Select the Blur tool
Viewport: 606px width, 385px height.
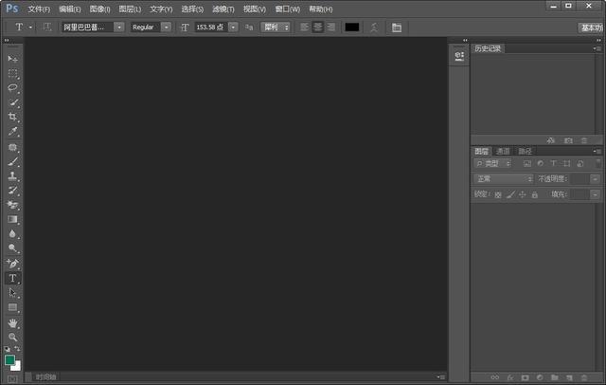[12, 234]
